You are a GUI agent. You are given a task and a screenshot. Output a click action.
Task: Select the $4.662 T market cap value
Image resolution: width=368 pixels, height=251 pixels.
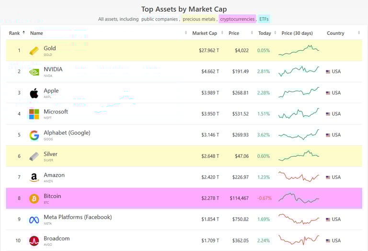pyautogui.click(x=210, y=71)
